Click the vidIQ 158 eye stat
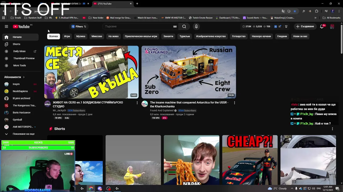The width and height of the screenshot is (343, 192). (267, 26)
